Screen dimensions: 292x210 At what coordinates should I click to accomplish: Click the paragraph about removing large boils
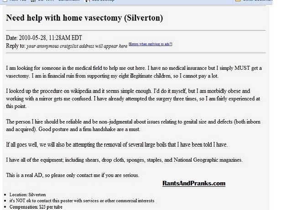116,145
